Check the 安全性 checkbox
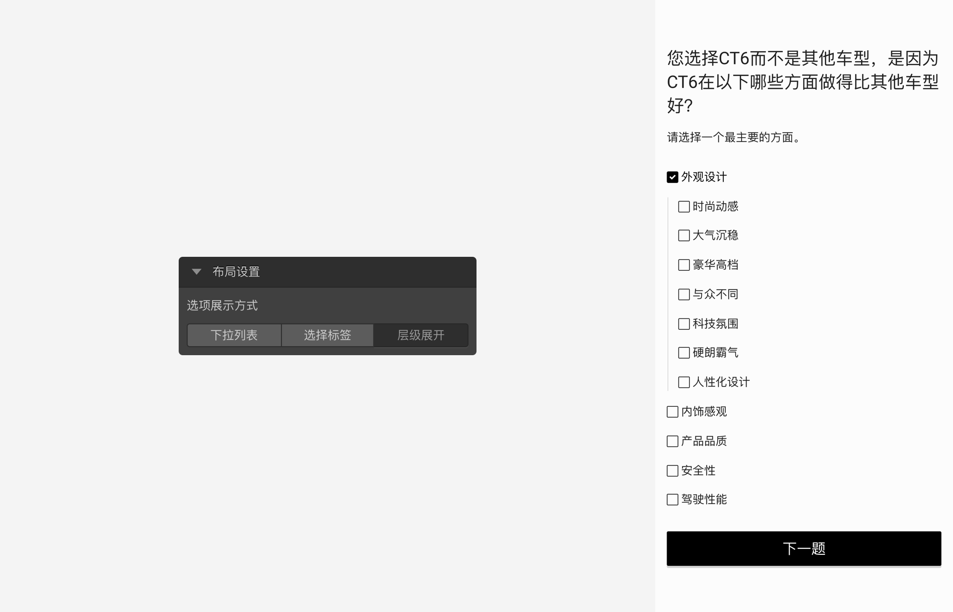The height and width of the screenshot is (612, 953). (673, 470)
